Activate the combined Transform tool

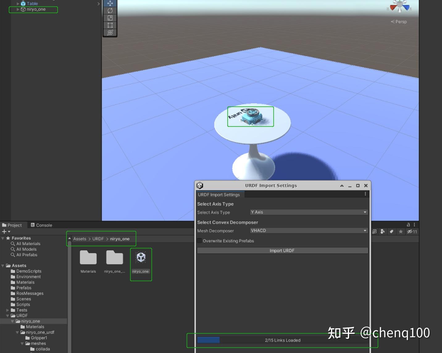click(x=110, y=32)
